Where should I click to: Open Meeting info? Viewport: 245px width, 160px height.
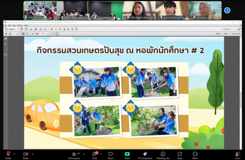[x=163, y=154]
